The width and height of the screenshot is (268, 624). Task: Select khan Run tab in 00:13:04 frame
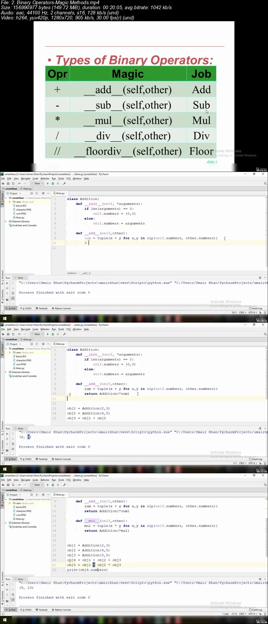pyautogui.click(x=20, y=428)
